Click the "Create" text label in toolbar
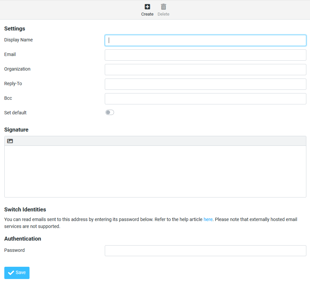Screen dimensions: 310x282 [x=147, y=14]
